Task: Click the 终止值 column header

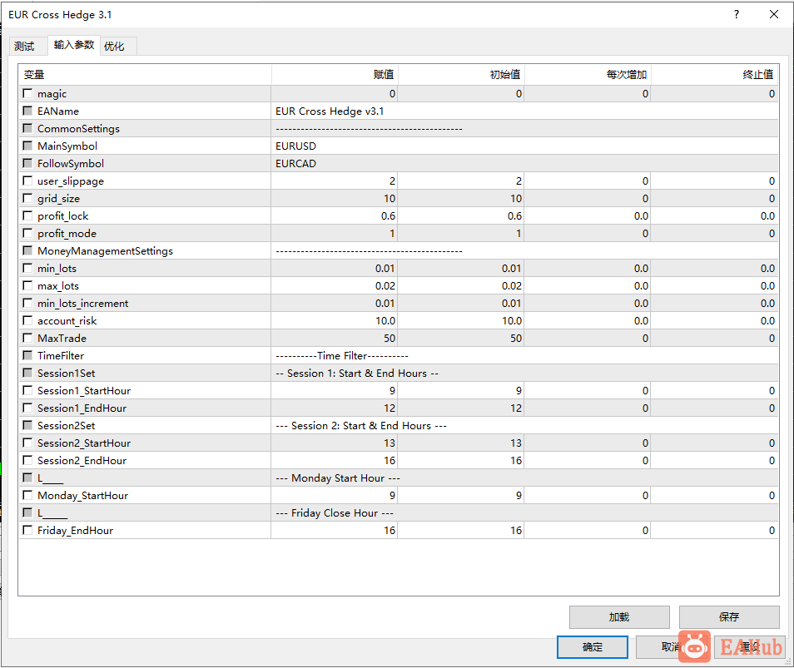Action: pyautogui.click(x=714, y=74)
